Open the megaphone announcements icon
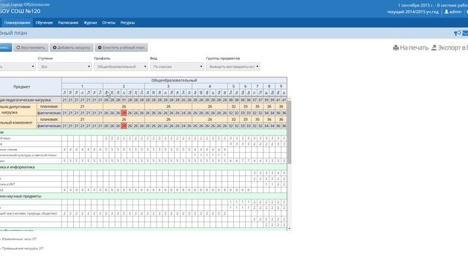Screen dimensions: 468x263 pyautogui.click(x=457, y=33)
